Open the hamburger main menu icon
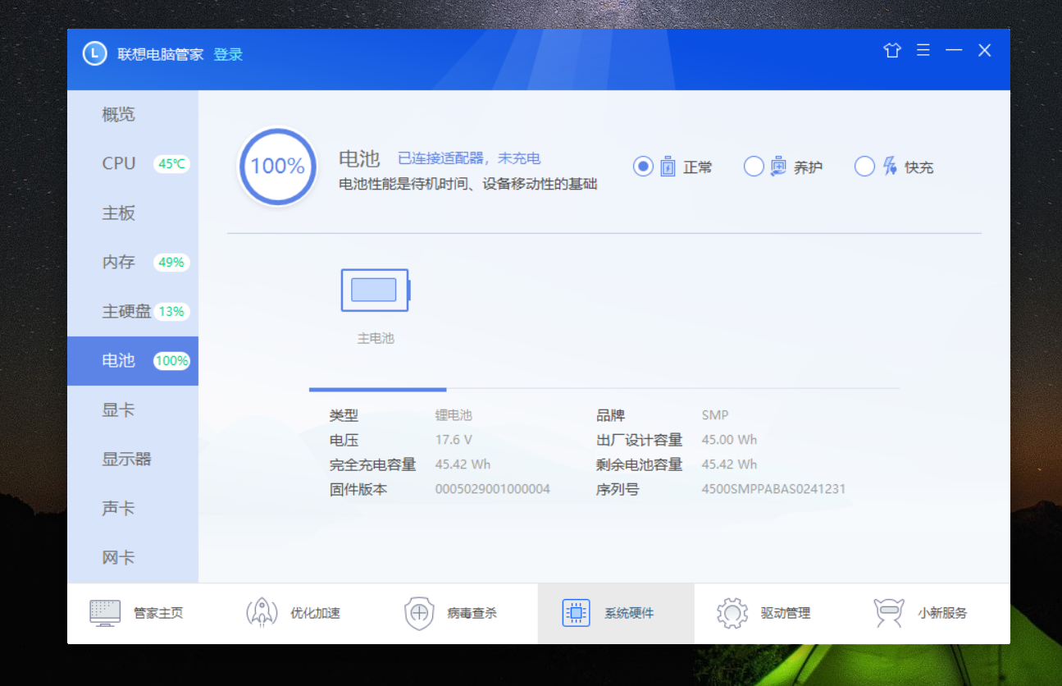The width and height of the screenshot is (1062, 686). tap(923, 51)
